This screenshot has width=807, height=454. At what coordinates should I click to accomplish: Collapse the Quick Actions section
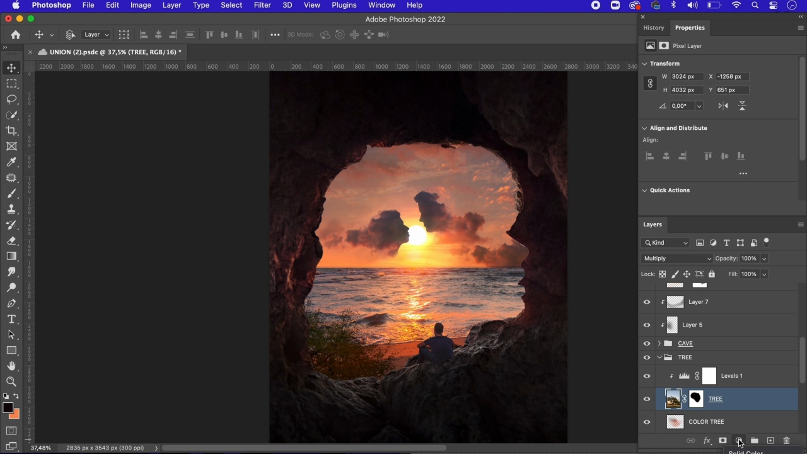pyautogui.click(x=644, y=190)
